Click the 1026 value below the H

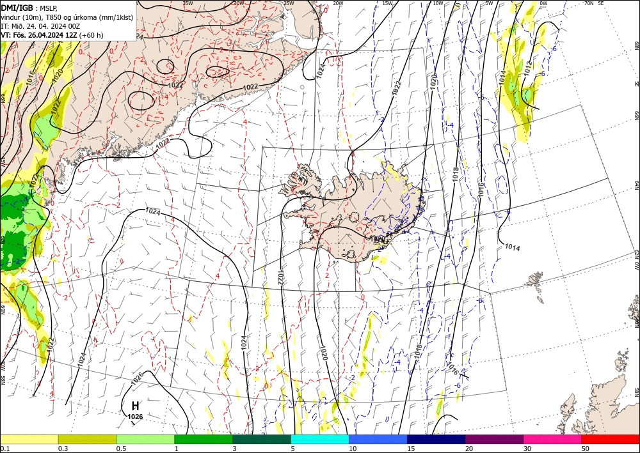point(135,417)
